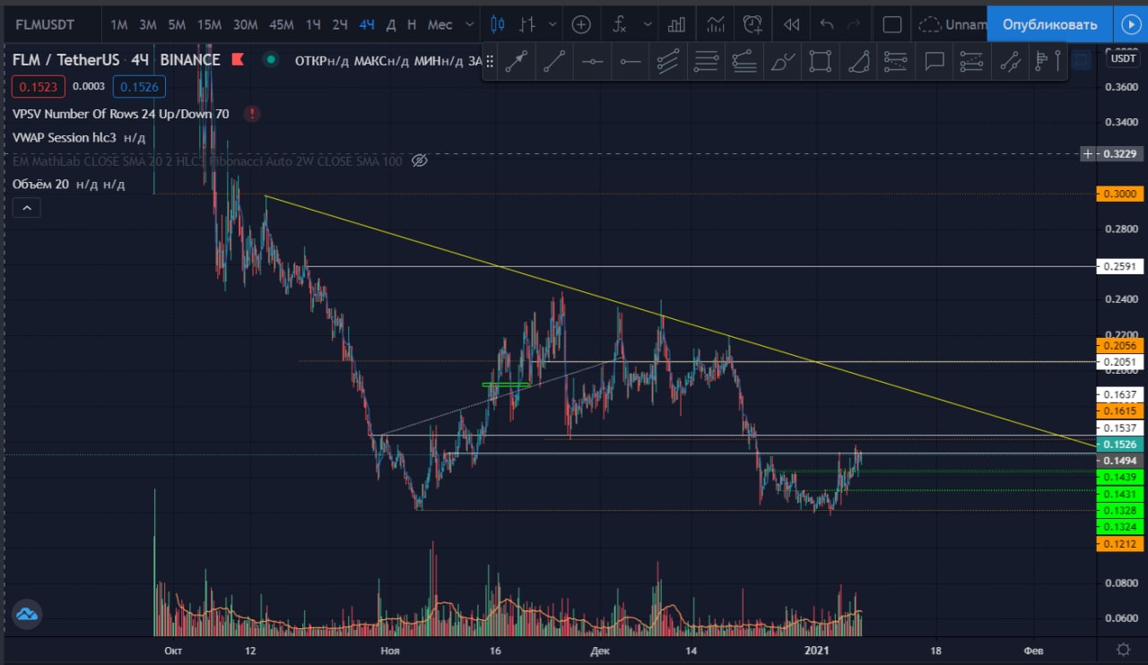
Task: Open the Unnamed layout name menu
Action: pos(965,24)
